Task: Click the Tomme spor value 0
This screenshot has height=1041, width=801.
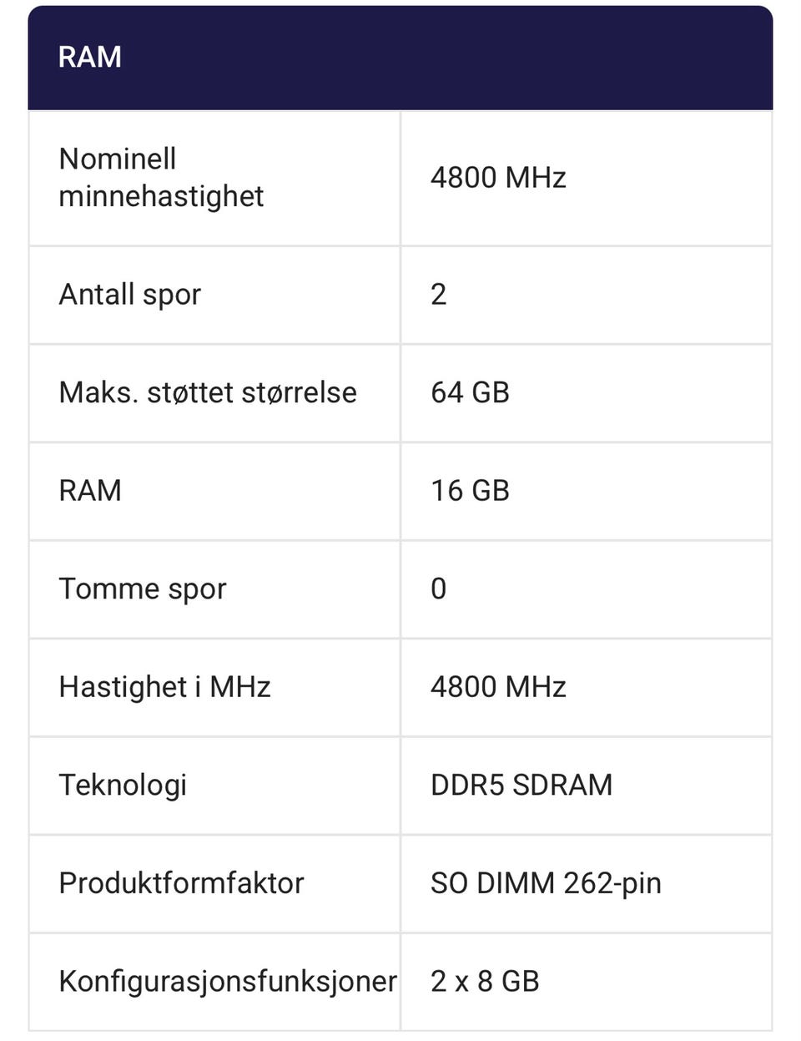Action: (439, 589)
